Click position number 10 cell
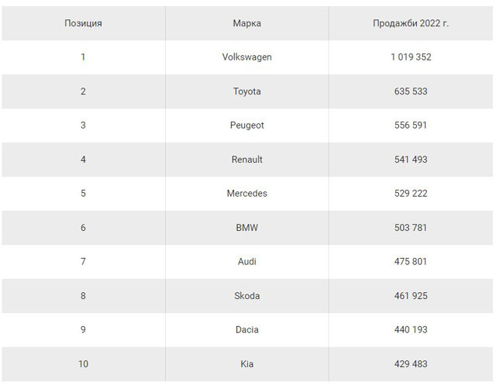The height and width of the screenshot is (385, 496). 83,364
